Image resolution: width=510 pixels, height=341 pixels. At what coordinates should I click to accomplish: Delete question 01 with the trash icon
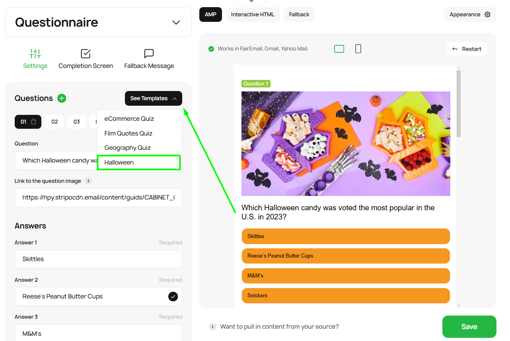tap(34, 122)
